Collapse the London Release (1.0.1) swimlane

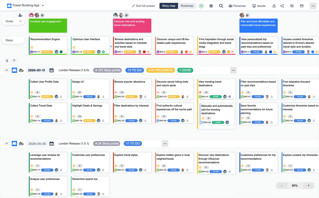coord(7,144)
